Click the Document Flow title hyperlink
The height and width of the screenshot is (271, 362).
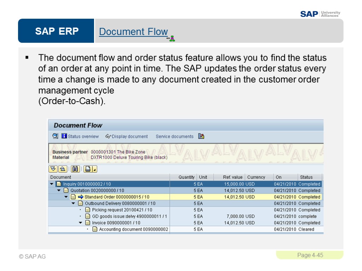pyautogui.click(x=133, y=31)
